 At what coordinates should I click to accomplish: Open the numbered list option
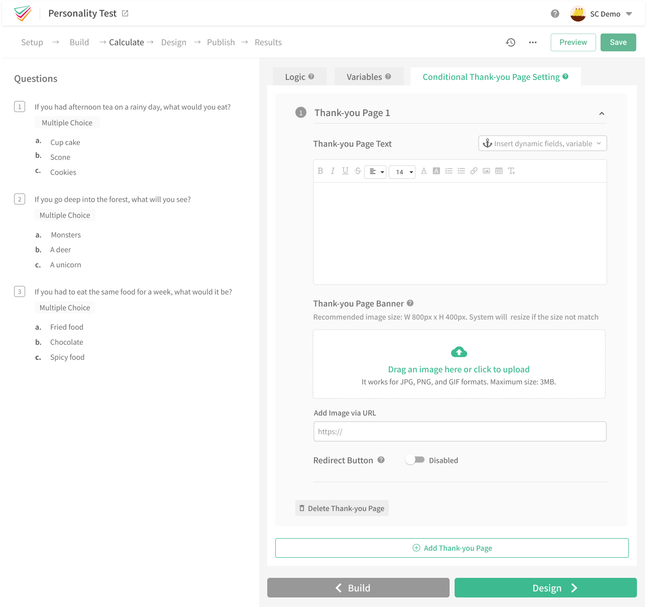pyautogui.click(x=449, y=171)
